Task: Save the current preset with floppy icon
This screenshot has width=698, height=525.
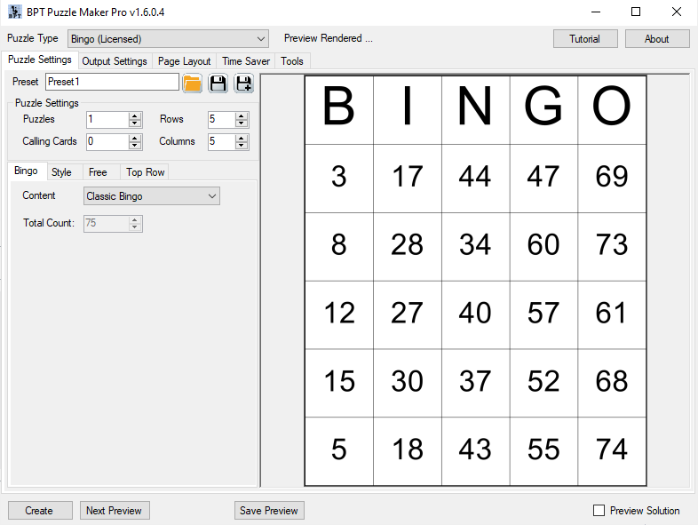Action: click(218, 84)
